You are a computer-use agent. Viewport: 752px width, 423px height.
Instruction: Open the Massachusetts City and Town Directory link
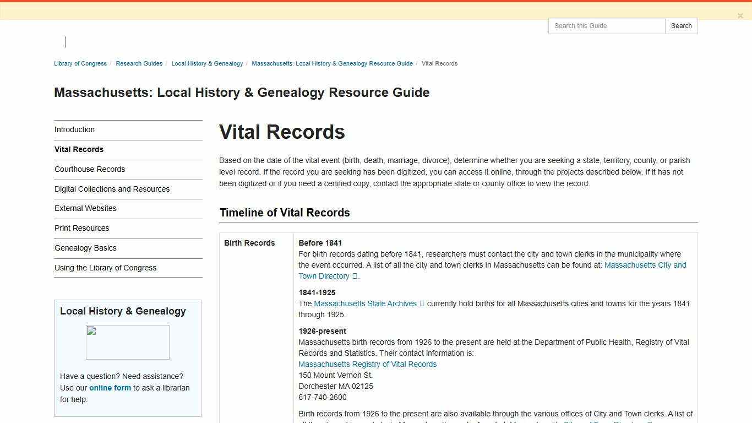645,265
